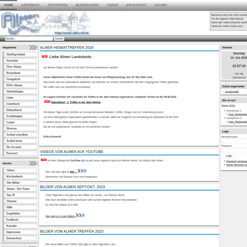The height and width of the screenshot is (247, 247).
Task: Click the Atomuhr time 12:07:10
Action: 239,66
